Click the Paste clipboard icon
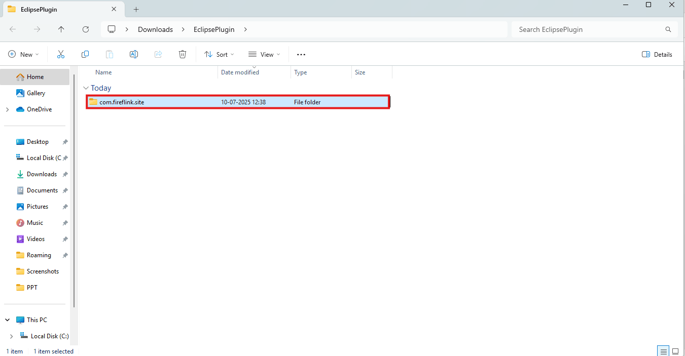The image size is (685, 356). point(110,54)
